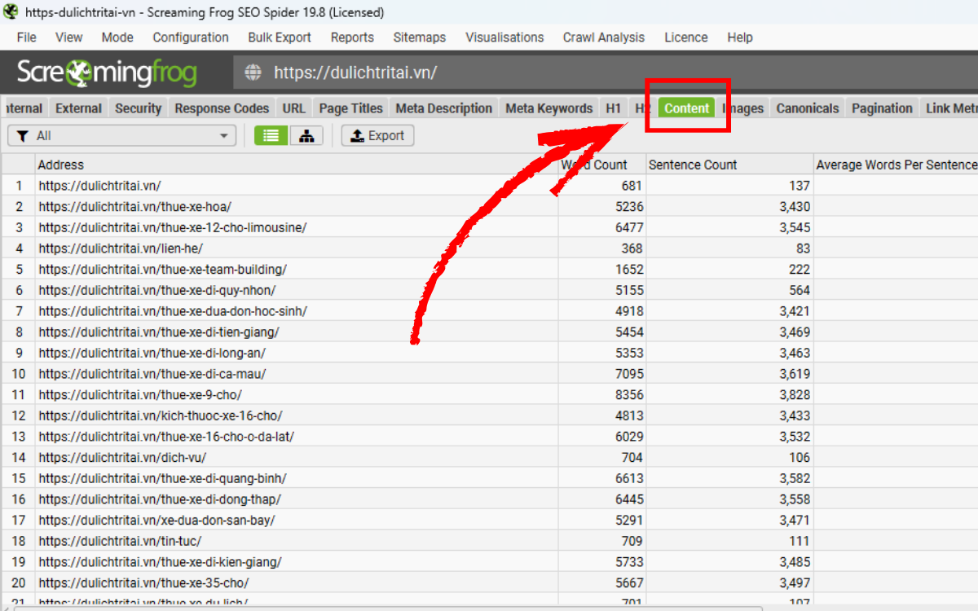Image resolution: width=978 pixels, height=611 pixels.
Task: Go to the Canonicals tab
Action: (x=807, y=108)
